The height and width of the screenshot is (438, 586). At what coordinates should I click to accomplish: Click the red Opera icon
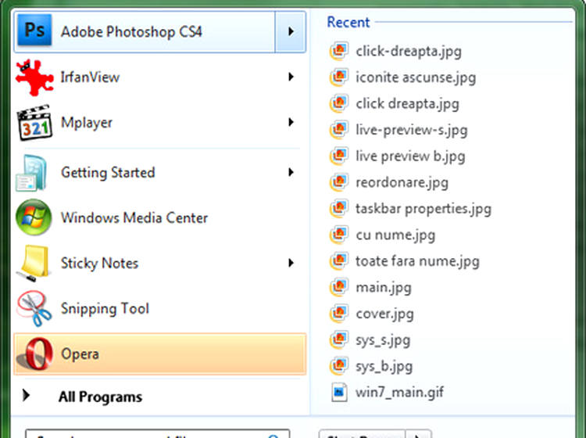point(34,354)
